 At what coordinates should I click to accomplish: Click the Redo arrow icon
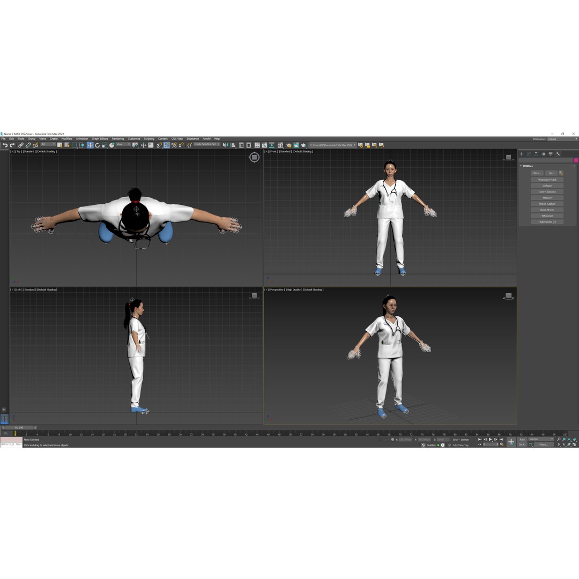(x=12, y=145)
